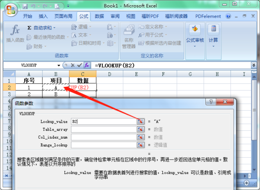Screen dimensions: 260x190
Task: Open 用于公式 dropdown
Action: point(153,35)
